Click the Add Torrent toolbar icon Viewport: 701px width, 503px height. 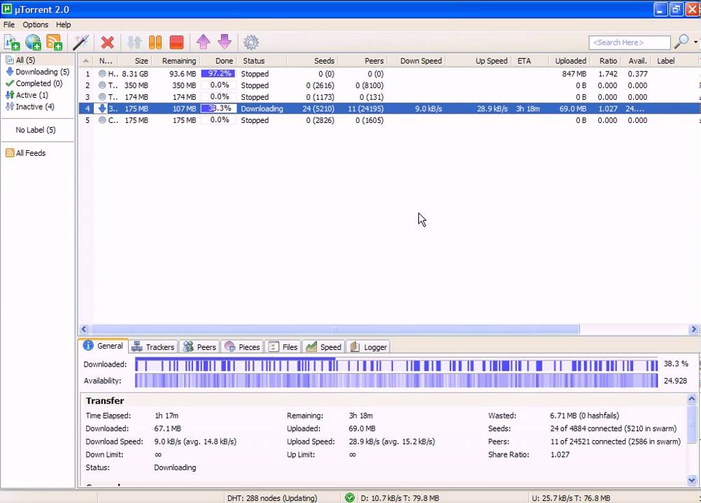[x=12, y=43]
